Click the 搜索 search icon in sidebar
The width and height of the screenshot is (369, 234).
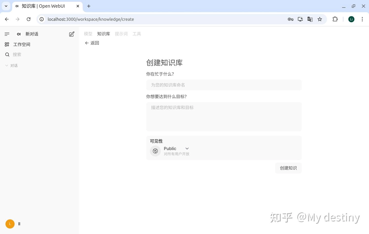[7, 54]
